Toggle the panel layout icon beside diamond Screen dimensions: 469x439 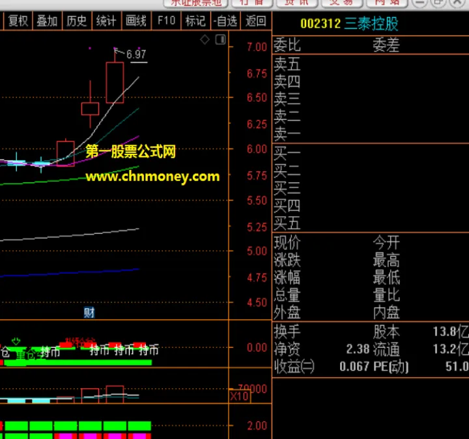tap(220, 40)
